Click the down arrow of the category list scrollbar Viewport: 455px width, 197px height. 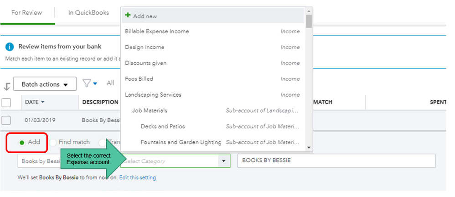[309, 147]
